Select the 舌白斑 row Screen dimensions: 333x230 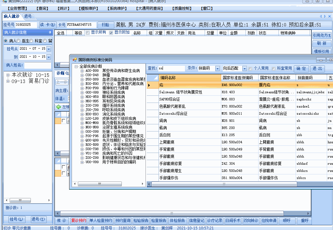pyautogui.click(x=240, y=135)
